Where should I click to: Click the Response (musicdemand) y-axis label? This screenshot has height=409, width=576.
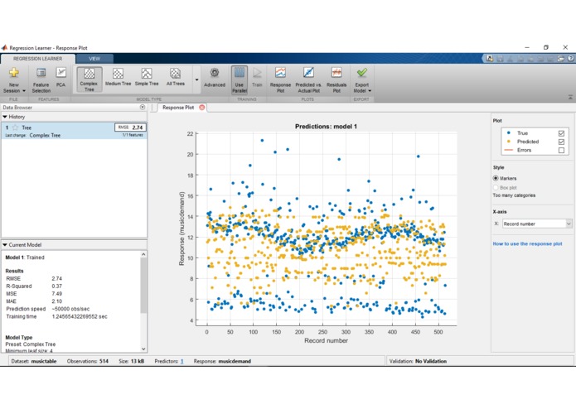182,229
